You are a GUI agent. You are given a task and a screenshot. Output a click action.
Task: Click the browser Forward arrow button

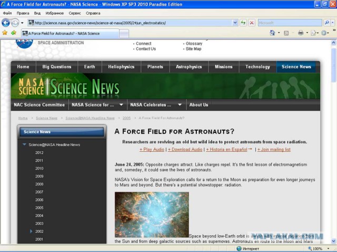[15, 23]
